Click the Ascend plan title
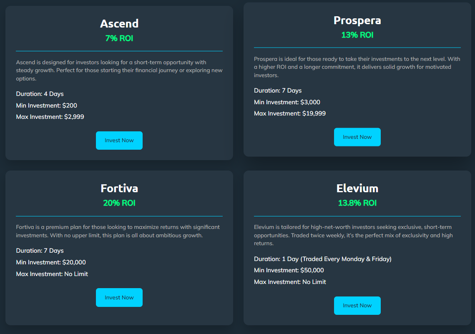 click(119, 24)
